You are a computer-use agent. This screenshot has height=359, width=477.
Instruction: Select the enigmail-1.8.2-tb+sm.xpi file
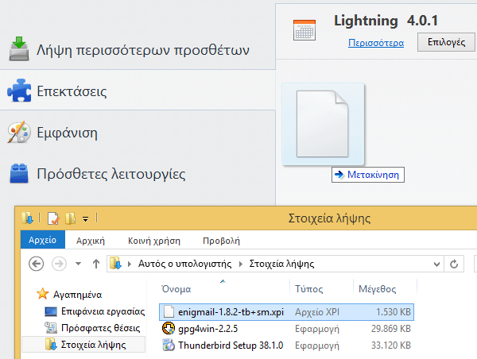pyautogui.click(x=286, y=312)
